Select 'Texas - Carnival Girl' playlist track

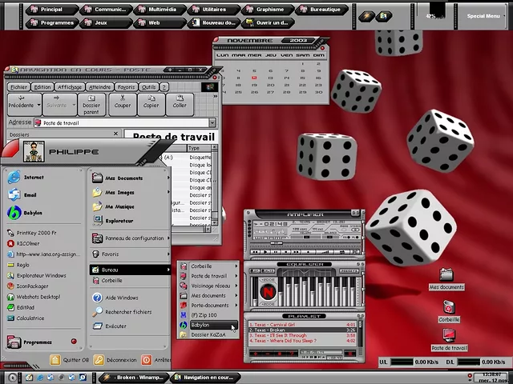pos(277,325)
